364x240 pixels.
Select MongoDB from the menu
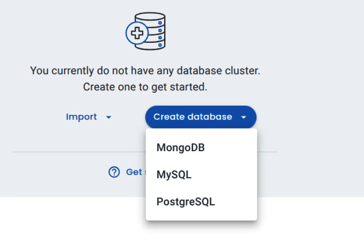pos(180,147)
